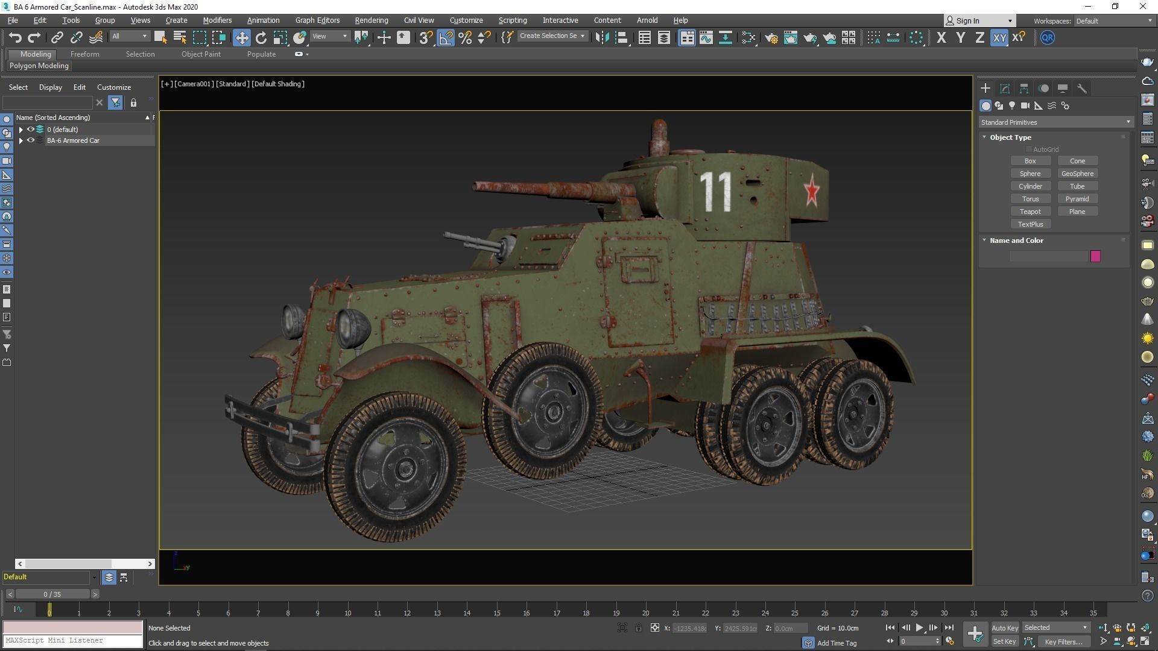
Task: Open the View coordinate system dropdown
Action: click(x=330, y=36)
